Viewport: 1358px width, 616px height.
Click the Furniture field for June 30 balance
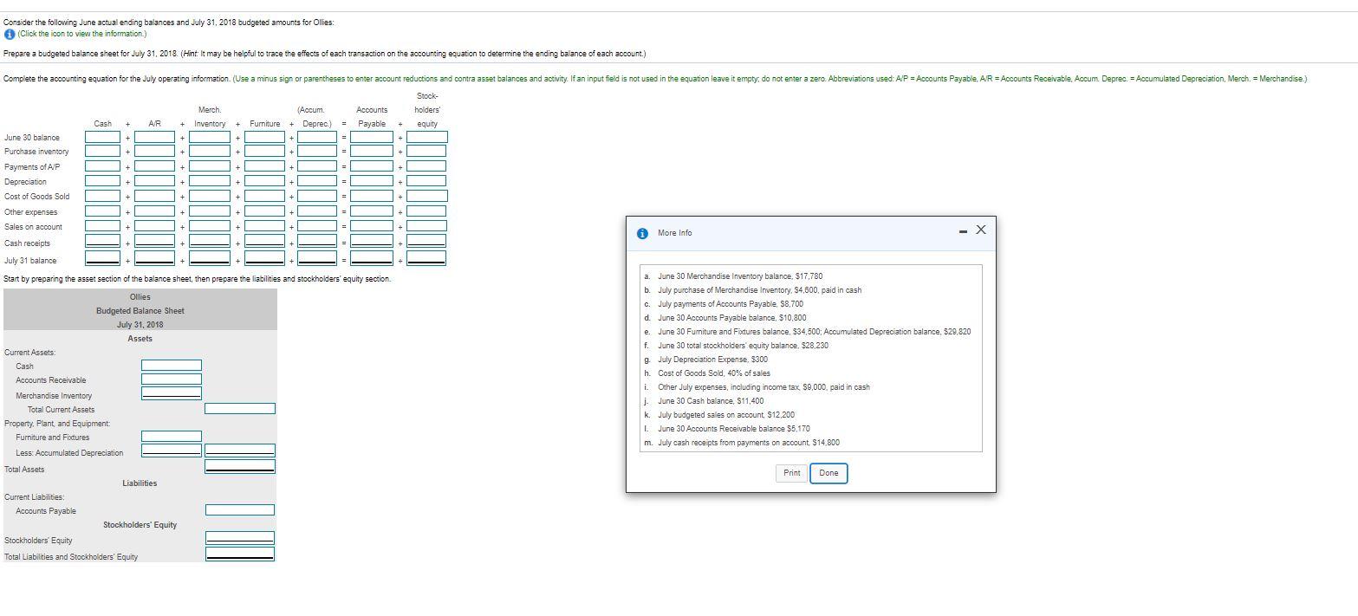[264, 137]
